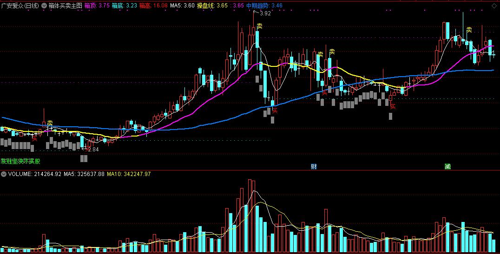Image resolution: width=500 pixels, height=254 pixels.
Task: Click the 财 financial marker on the time axis
Action: pos(314,166)
